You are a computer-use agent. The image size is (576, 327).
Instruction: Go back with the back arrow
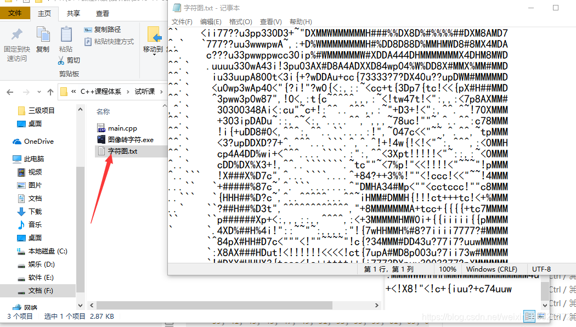pyautogui.click(x=10, y=92)
